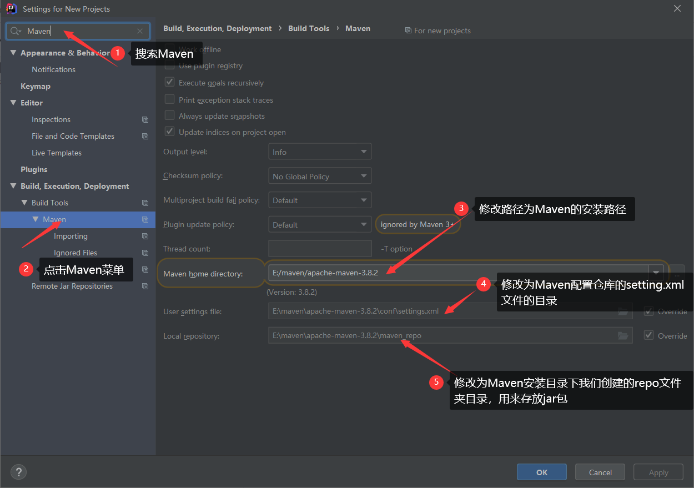
Task: Click into the Thread count field
Action: (320, 249)
